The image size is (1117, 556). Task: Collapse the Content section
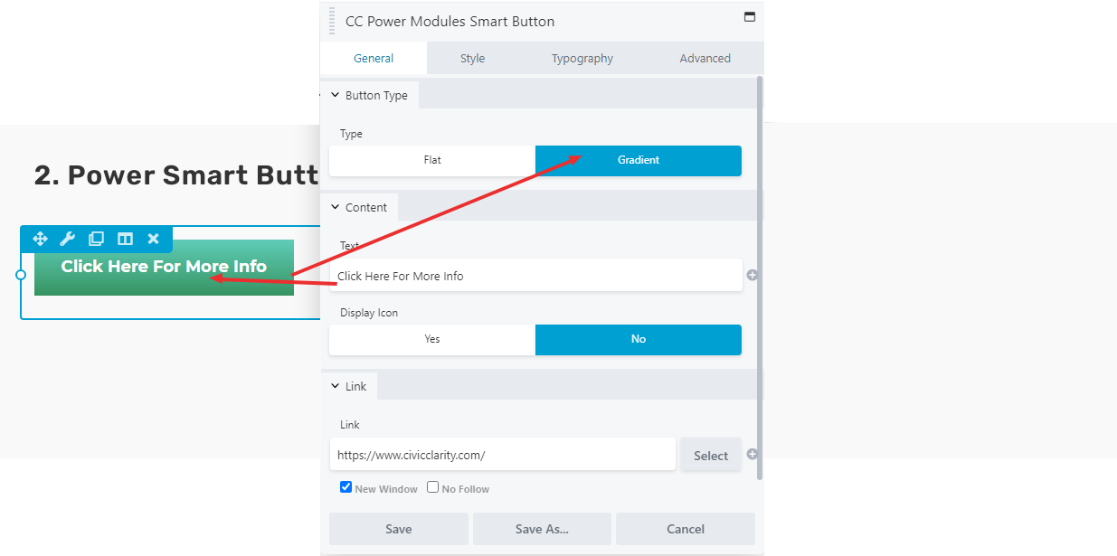tap(359, 207)
